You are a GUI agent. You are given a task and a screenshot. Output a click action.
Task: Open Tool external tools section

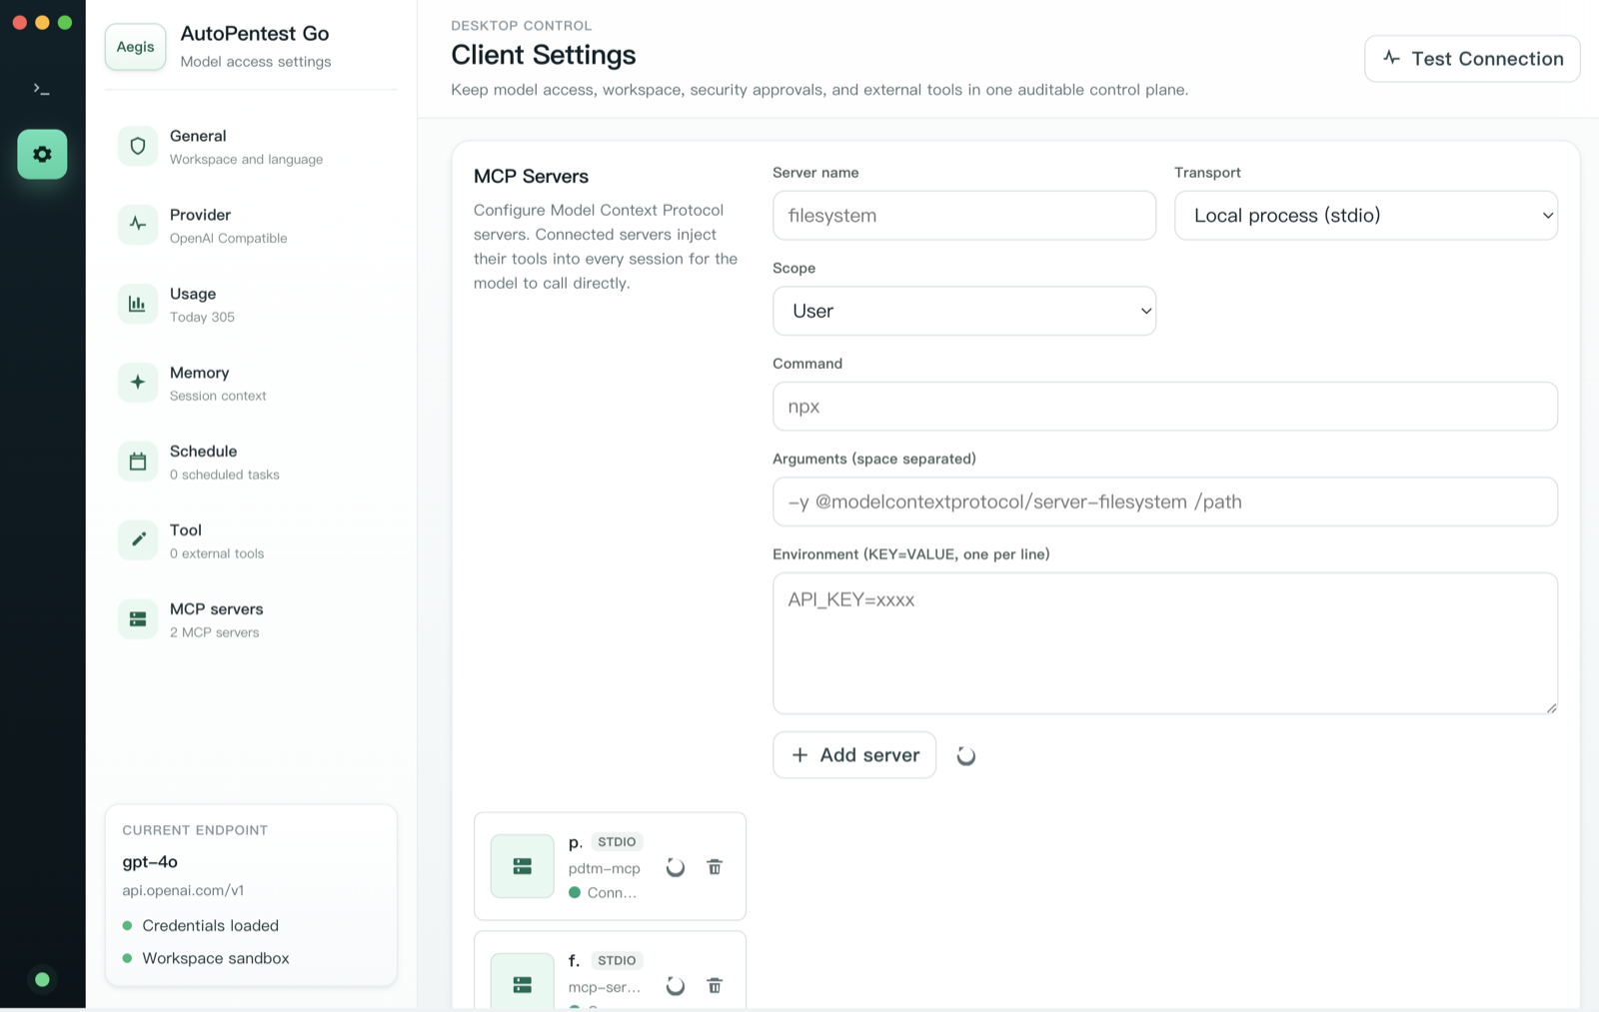pos(252,540)
